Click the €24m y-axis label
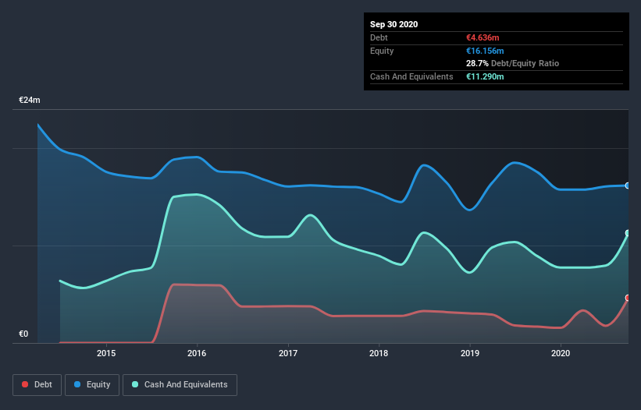 click(x=30, y=100)
